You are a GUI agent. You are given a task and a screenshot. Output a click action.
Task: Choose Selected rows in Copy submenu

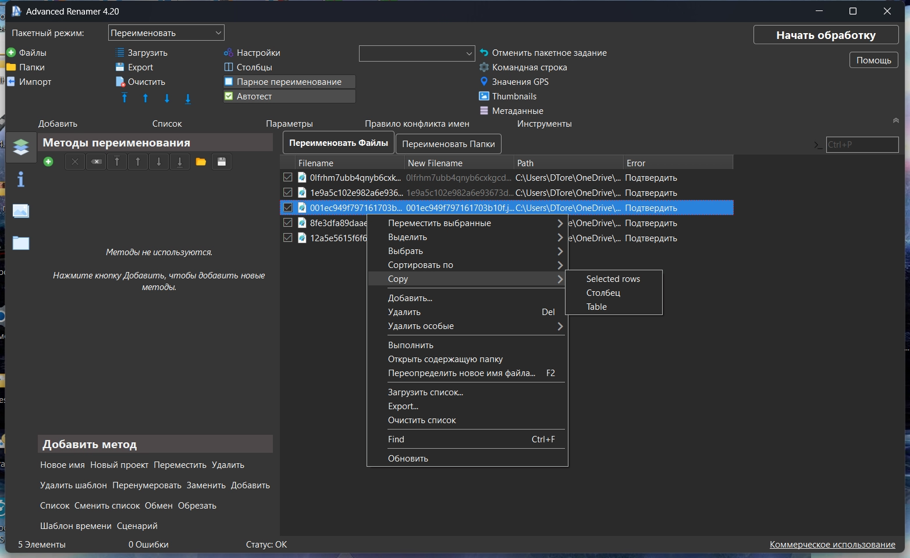(x=613, y=279)
